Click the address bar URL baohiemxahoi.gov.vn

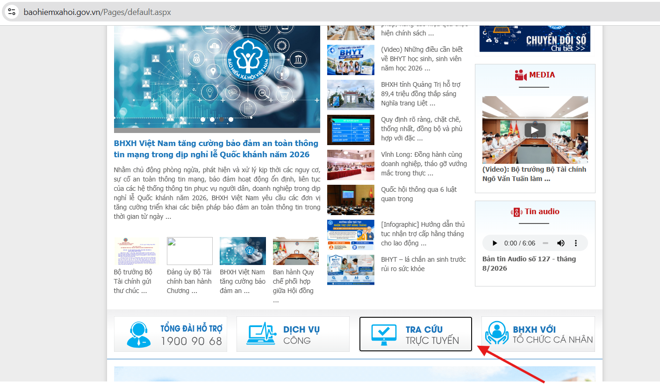pos(97,12)
